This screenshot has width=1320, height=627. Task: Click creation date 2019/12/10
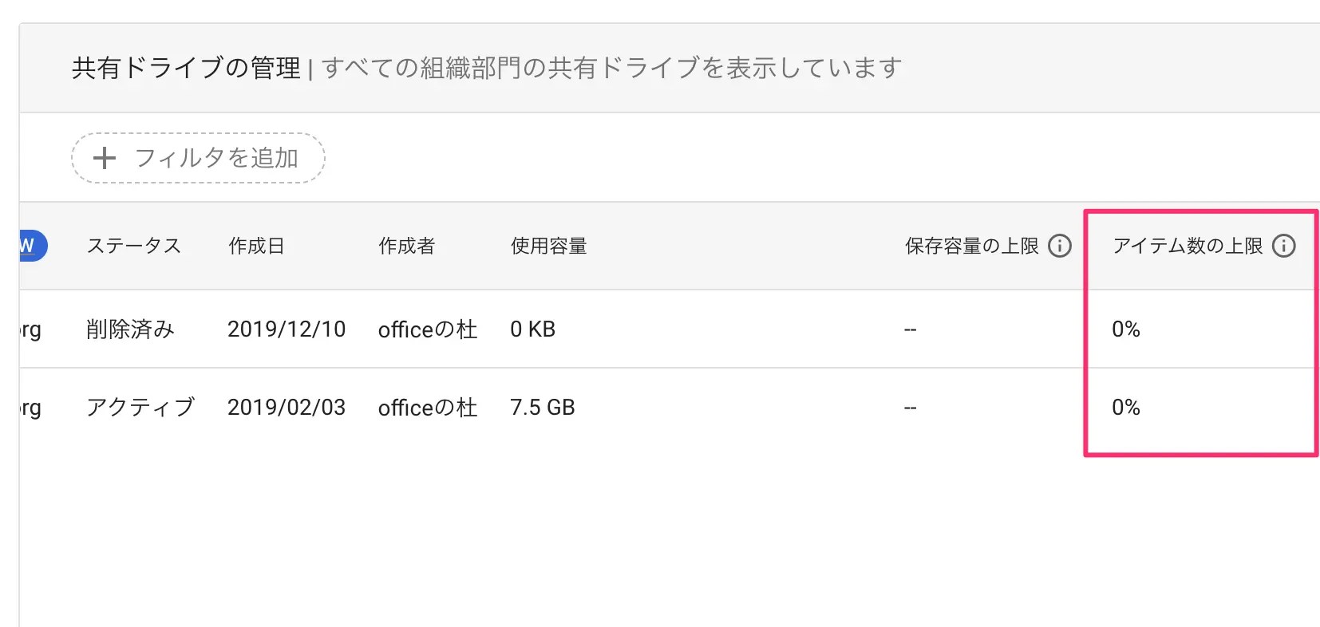click(x=286, y=329)
